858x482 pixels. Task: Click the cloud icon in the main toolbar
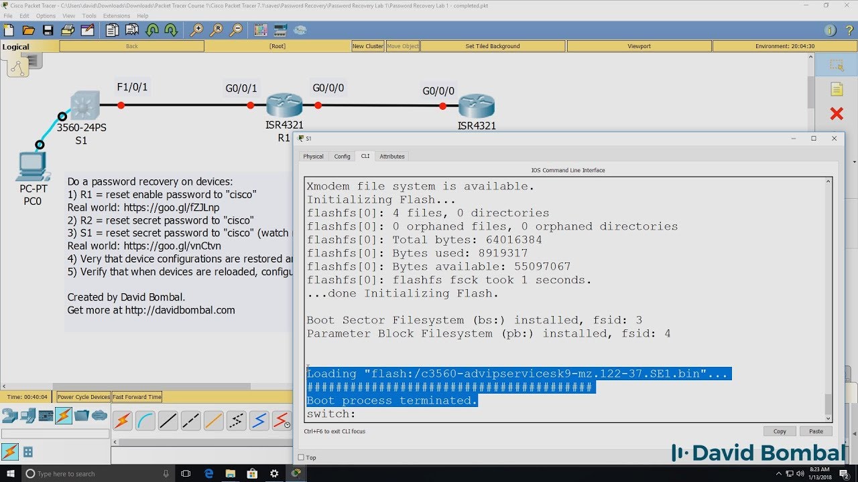[300, 30]
